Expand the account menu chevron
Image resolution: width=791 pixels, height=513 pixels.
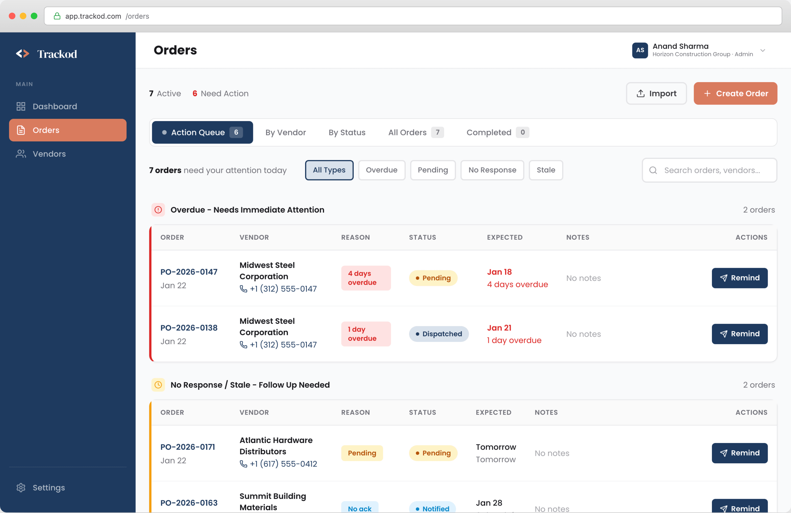(x=763, y=51)
